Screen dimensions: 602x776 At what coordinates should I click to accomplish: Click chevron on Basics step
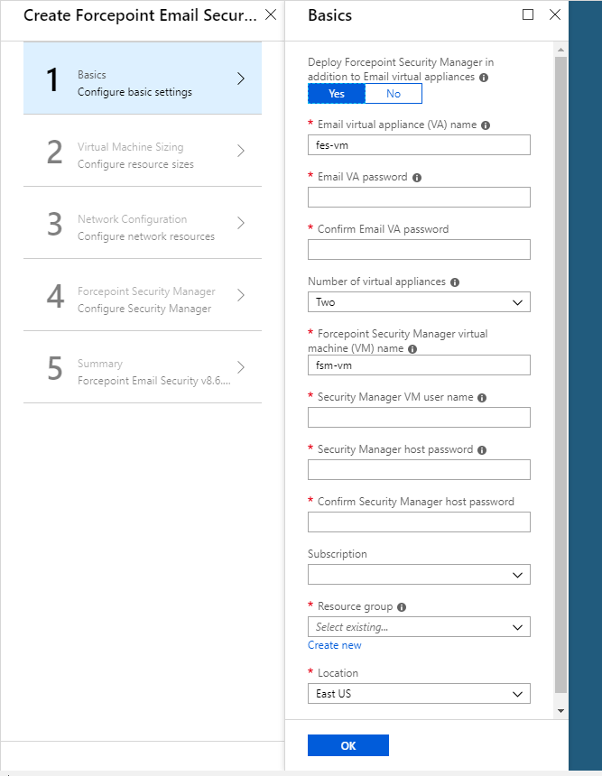[x=241, y=79]
